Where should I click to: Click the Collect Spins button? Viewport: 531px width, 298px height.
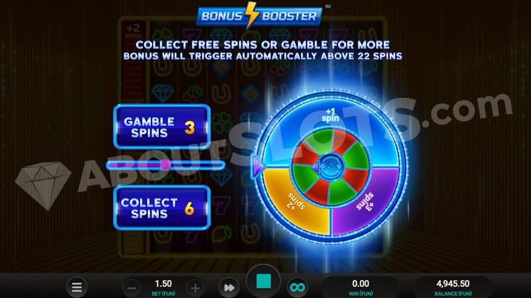162,208
